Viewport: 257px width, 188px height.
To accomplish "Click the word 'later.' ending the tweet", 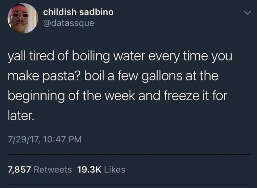I will (21, 116).
